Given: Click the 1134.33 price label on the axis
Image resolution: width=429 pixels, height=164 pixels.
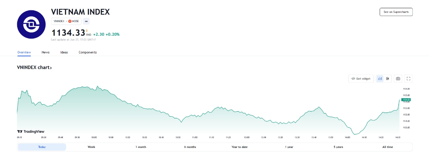Looking at the screenshot, I should (406, 99).
